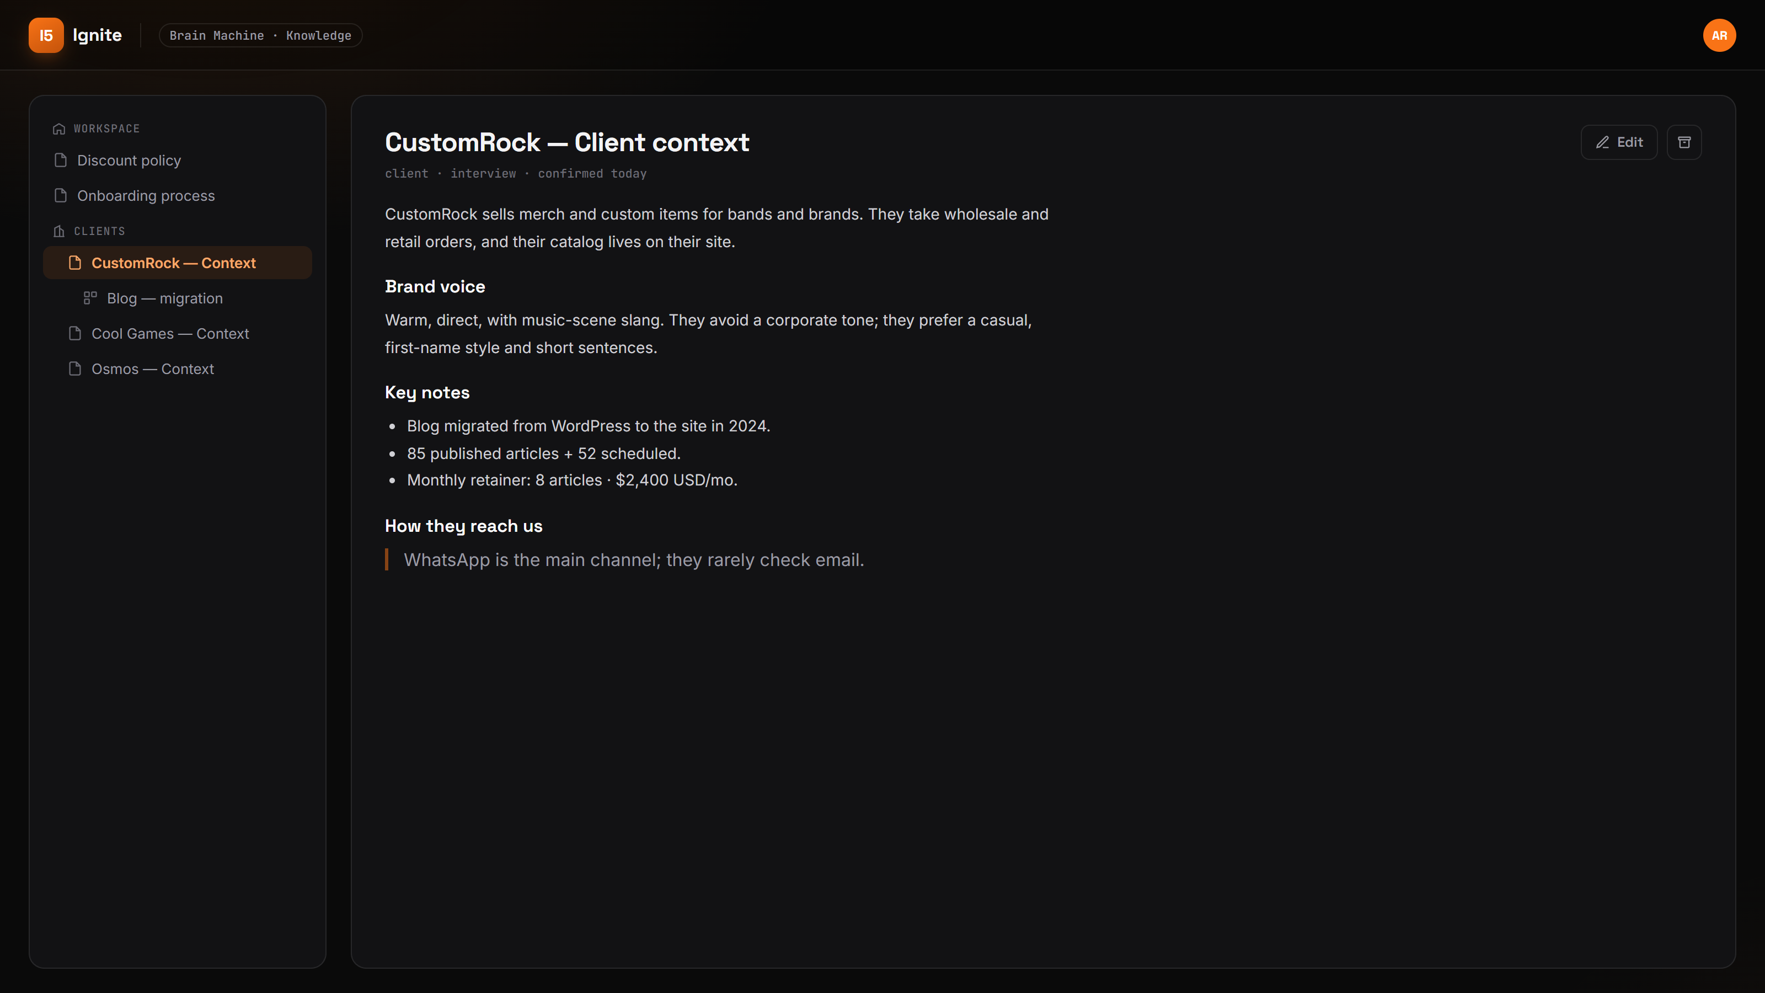Click the Ignite brand name
This screenshot has height=993, width=1765.
(x=97, y=35)
